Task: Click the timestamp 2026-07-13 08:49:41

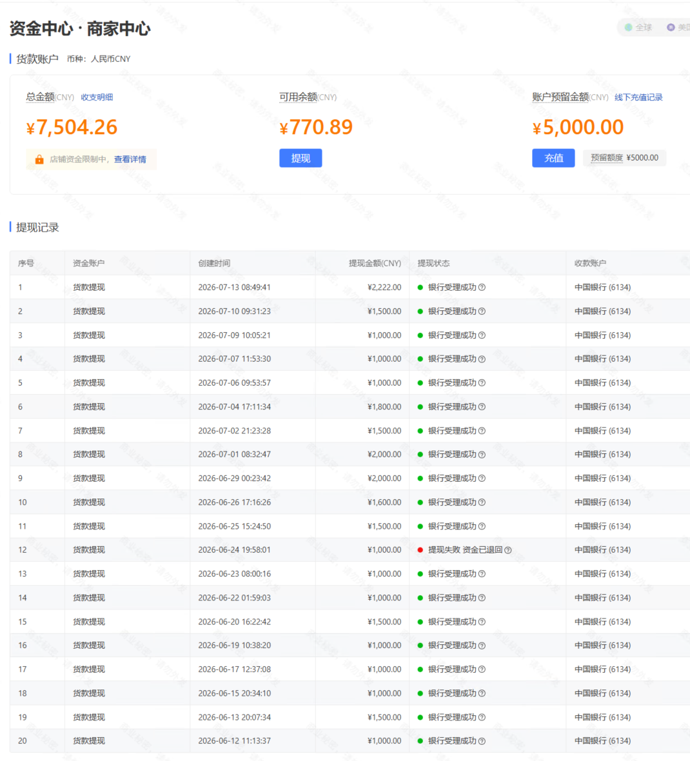Action: tap(234, 288)
